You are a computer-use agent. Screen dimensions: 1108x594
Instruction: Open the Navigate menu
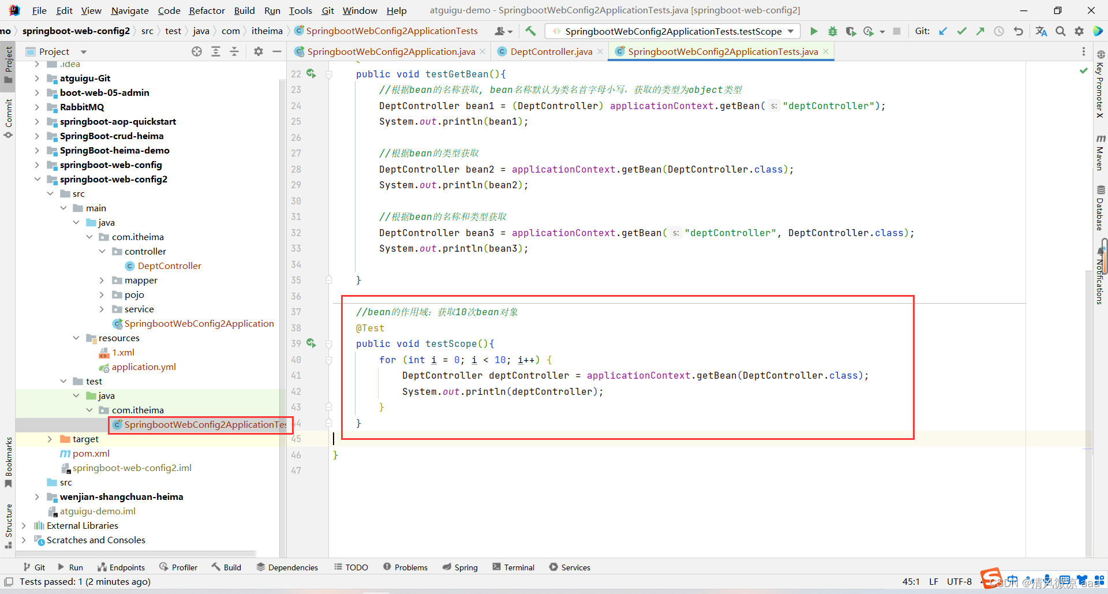click(130, 10)
